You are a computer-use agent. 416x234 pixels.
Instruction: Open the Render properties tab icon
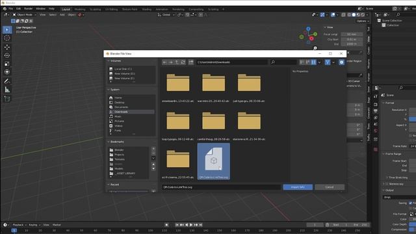point(376,105)
